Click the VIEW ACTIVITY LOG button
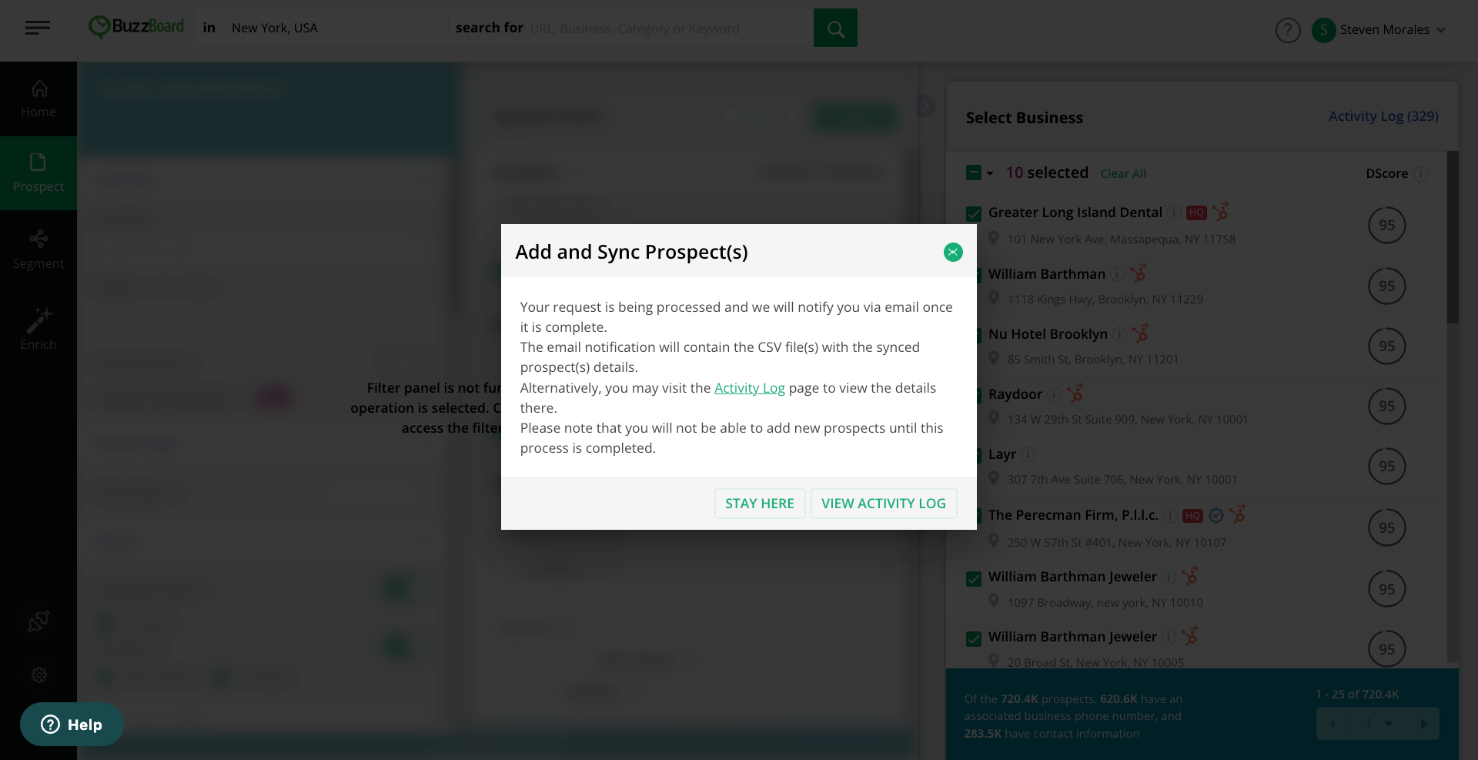Image resolution: width=1478 pixels, height=760 pixels. pos(884,504)
